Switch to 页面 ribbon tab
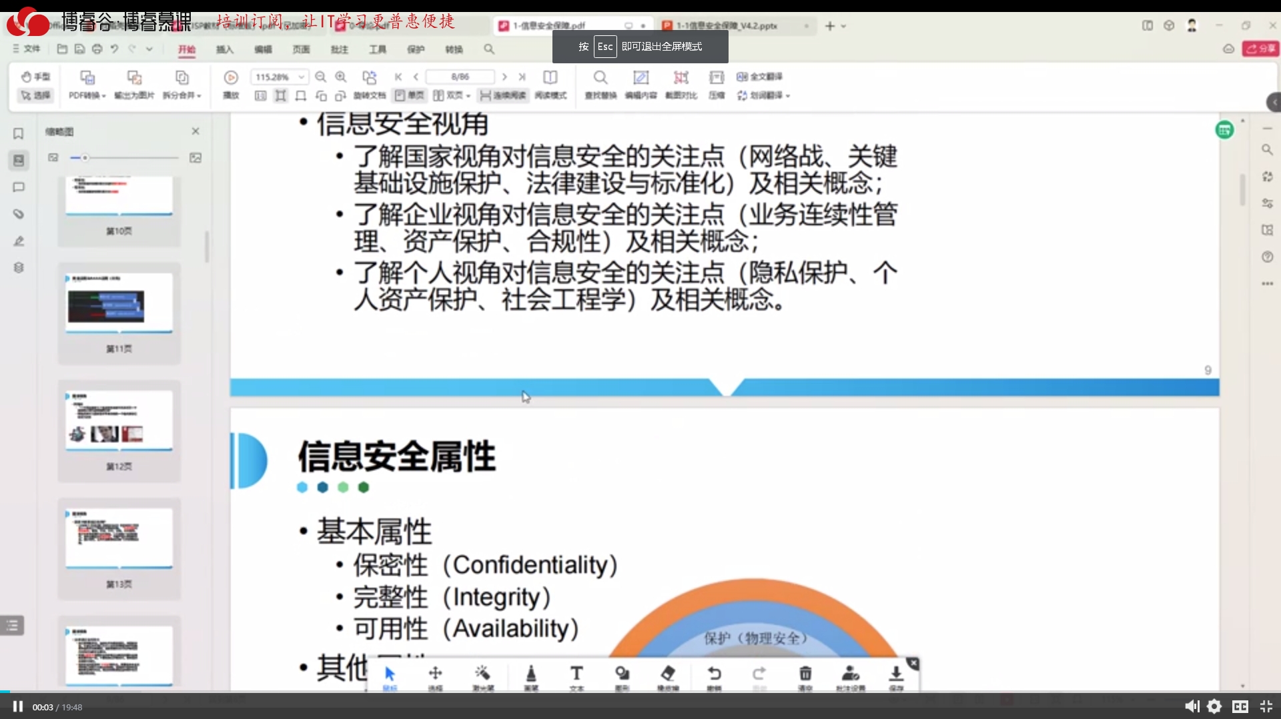Screen dimensions: 1281x719 [x=301, y=49]
